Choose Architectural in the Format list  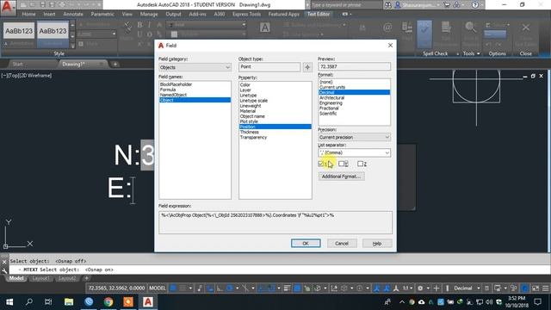pos(331,97)
